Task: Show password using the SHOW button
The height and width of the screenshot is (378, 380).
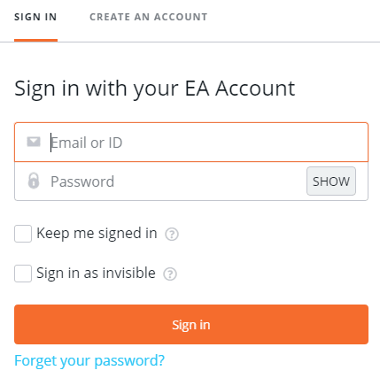Action: click(x=331, y=181)
